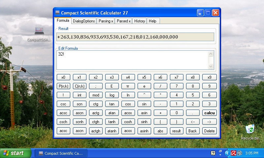Click the calculator title bar application icon
Screen dimensions: 264x158
point(57,13)
